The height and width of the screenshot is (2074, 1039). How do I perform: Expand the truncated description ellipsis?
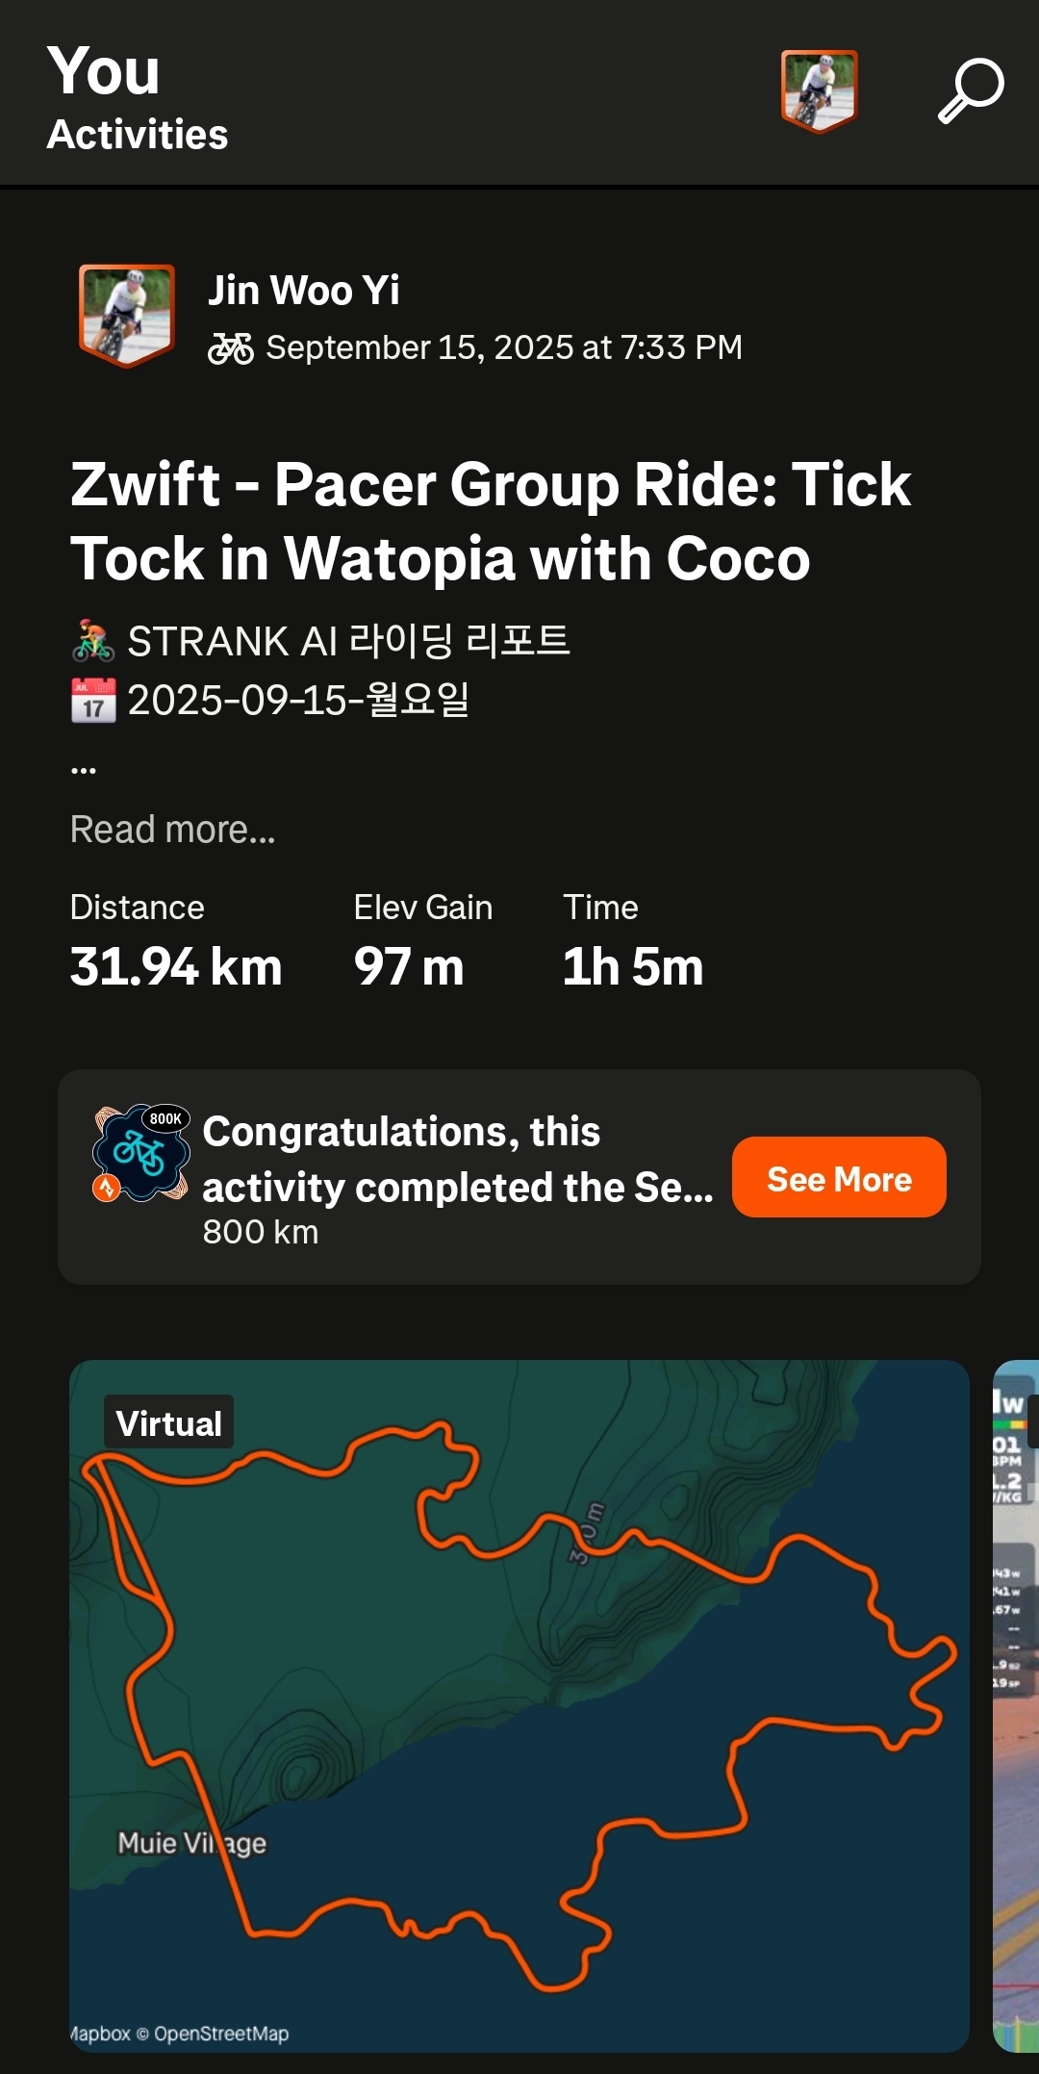click(84, 769)
